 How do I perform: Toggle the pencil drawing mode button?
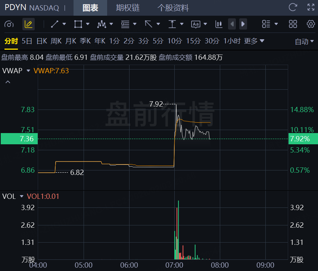coord(28,24)
